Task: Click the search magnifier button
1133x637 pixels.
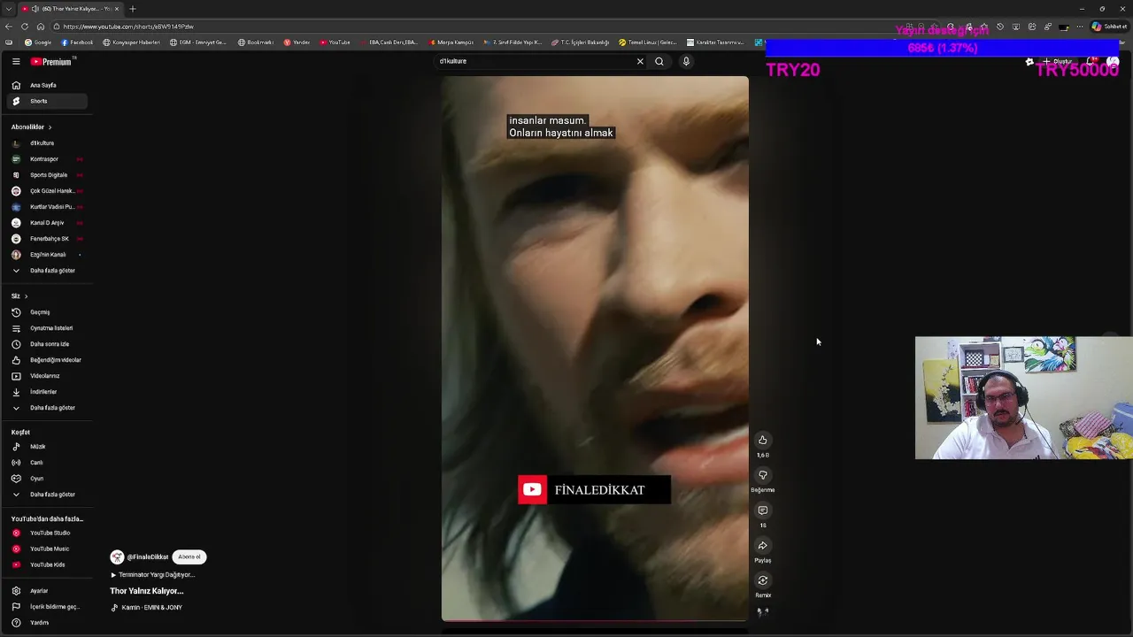Action: pyautogui.click(x=659, y=61)
